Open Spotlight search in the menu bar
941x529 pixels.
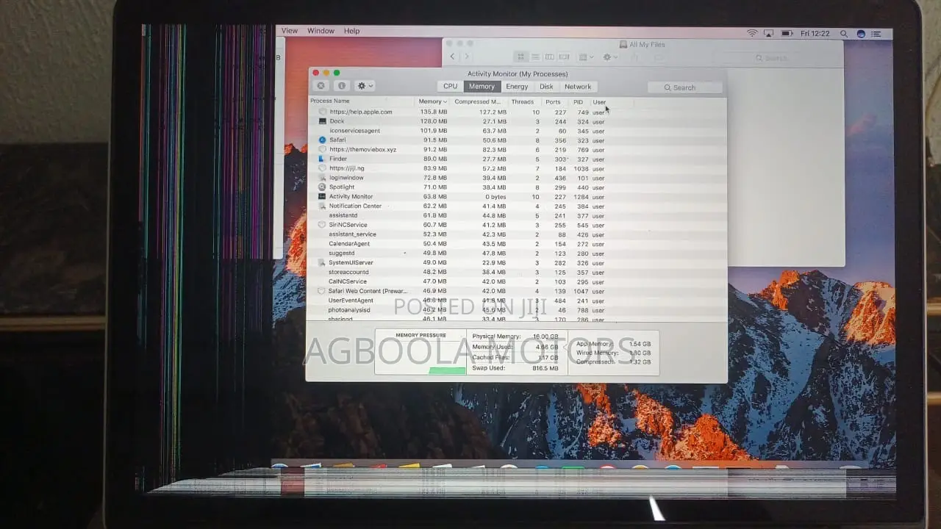click(x=844, y=34)
